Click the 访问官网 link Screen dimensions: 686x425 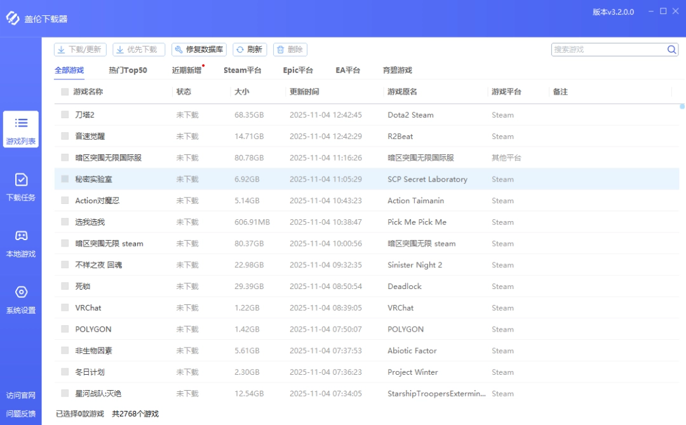coord(21,395)
